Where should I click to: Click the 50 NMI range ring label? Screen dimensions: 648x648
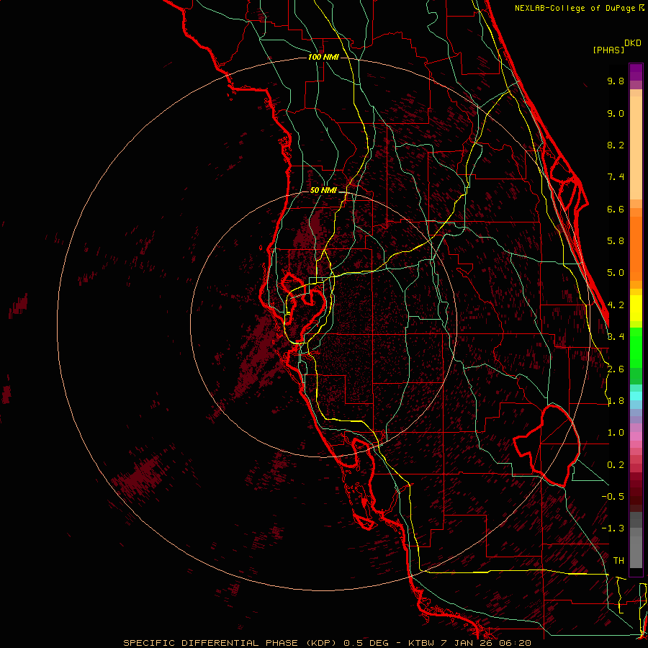click(x=323, y=190)
